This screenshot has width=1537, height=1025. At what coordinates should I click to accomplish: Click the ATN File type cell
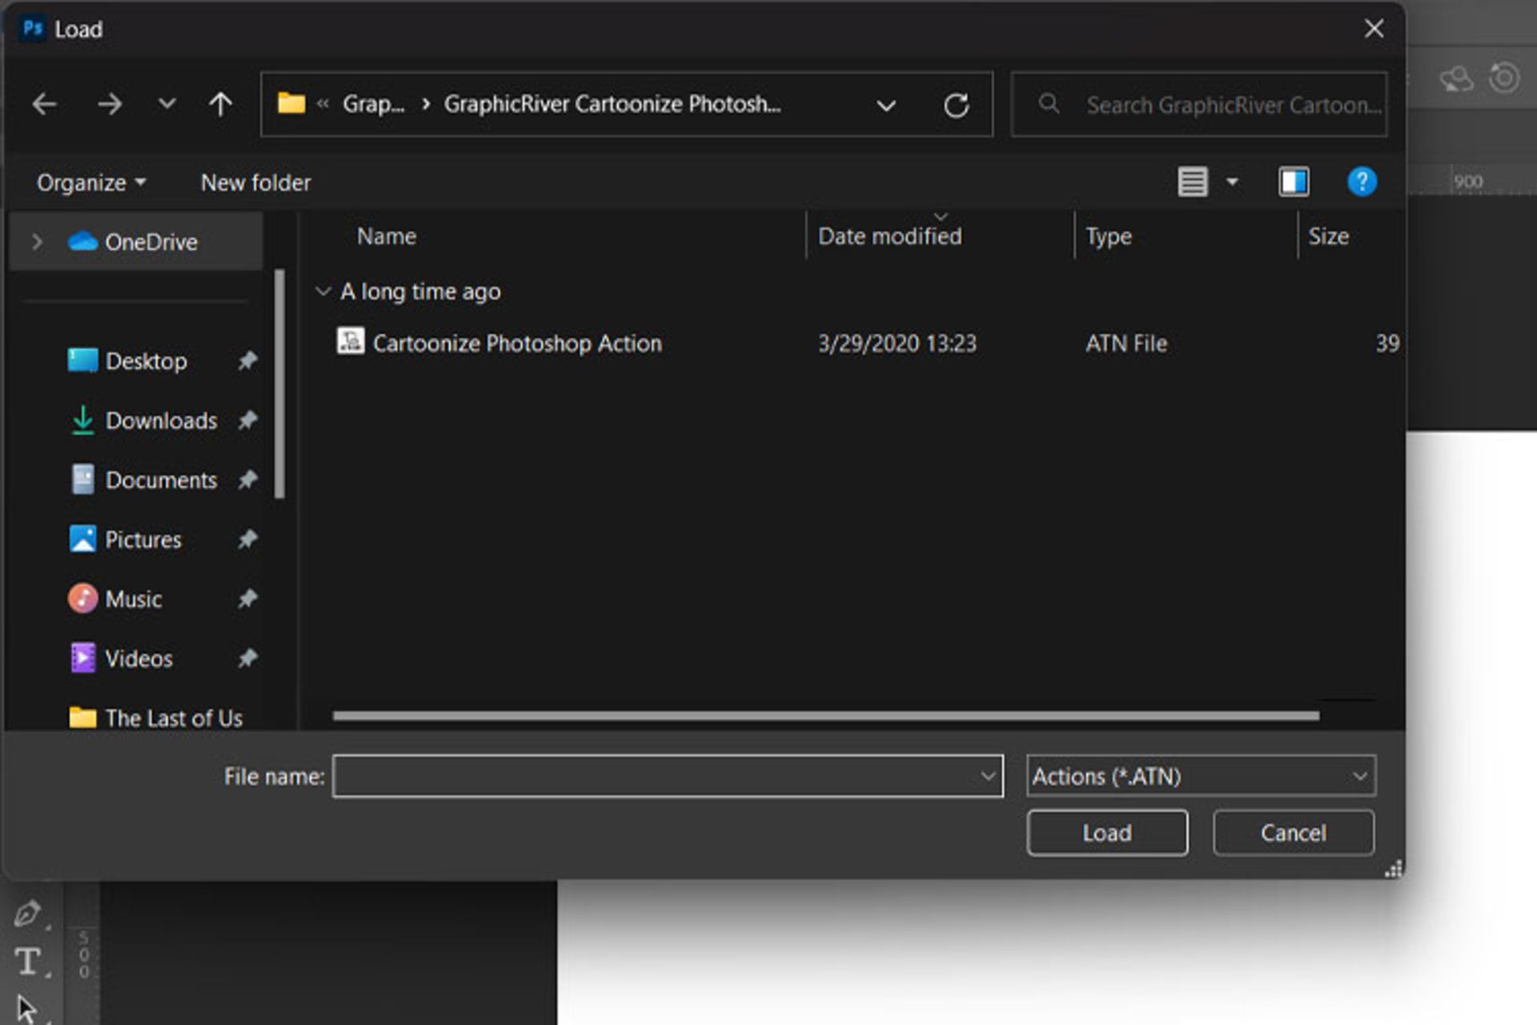[1126, 344]
